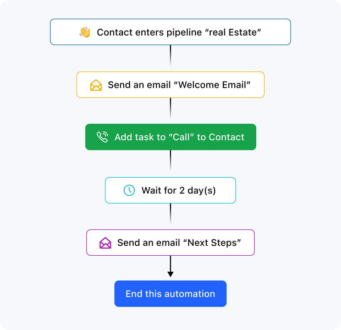Click the connector line below the trigger node
Image resolution: width=341 pixels, height=330 pixels.
pyautogui.click(x=170, y=55)
